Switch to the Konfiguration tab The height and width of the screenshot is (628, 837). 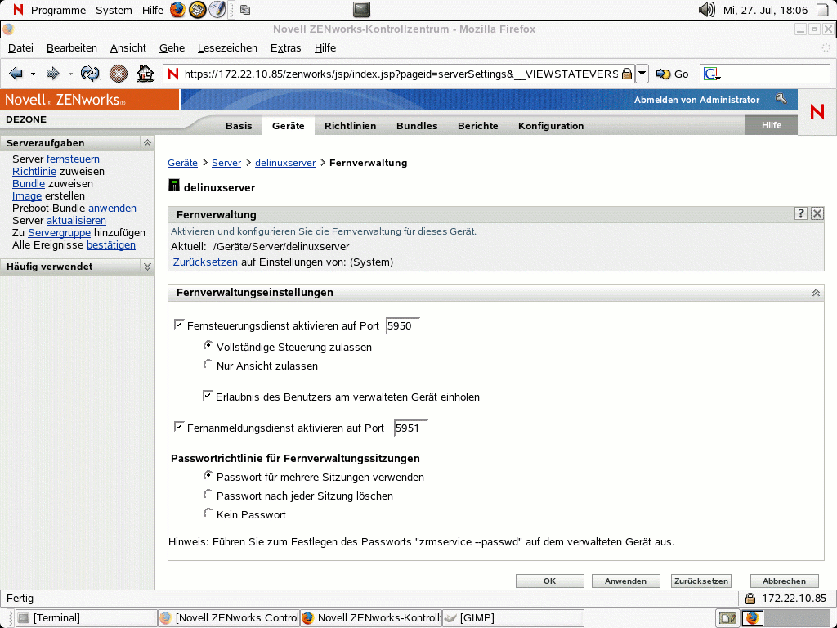coord(551,125)
